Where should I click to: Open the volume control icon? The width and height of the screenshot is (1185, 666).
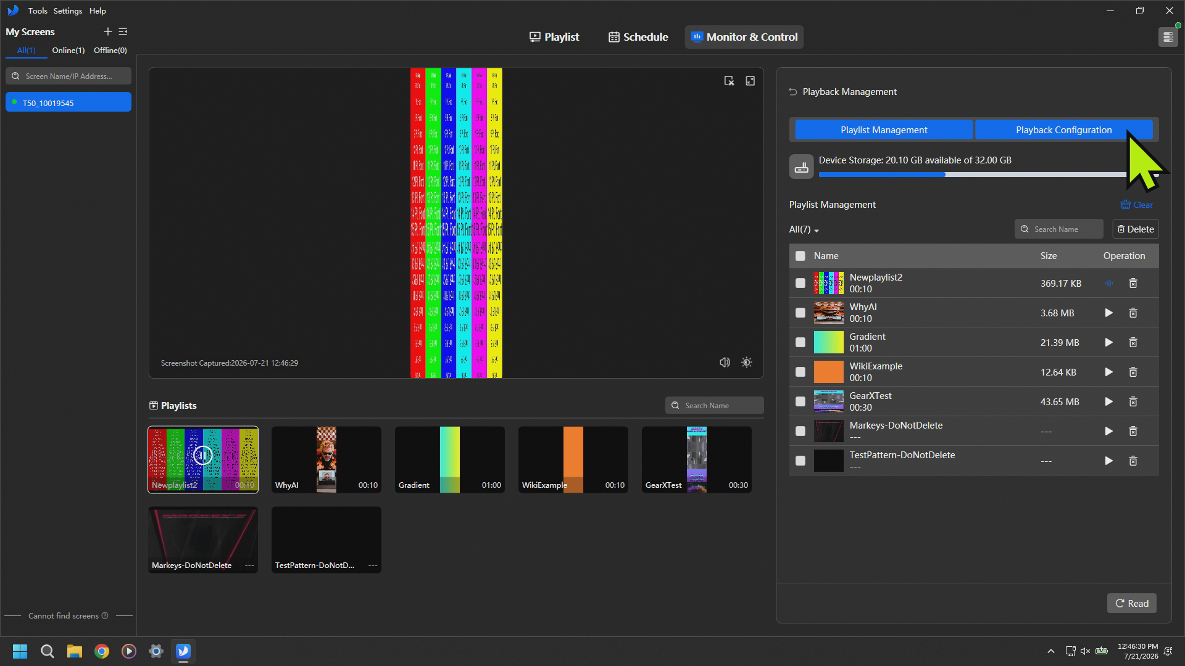coord(725,363)
